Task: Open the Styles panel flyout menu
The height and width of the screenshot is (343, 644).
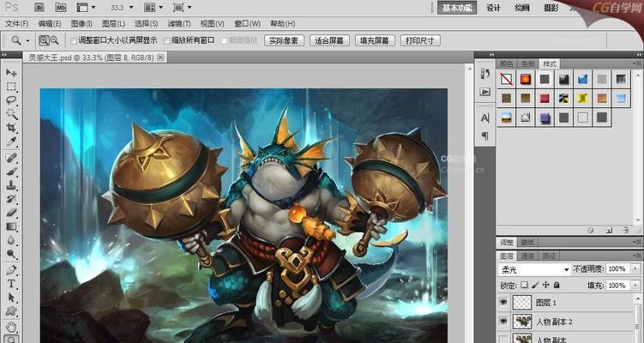Action: tap(637, 63)
